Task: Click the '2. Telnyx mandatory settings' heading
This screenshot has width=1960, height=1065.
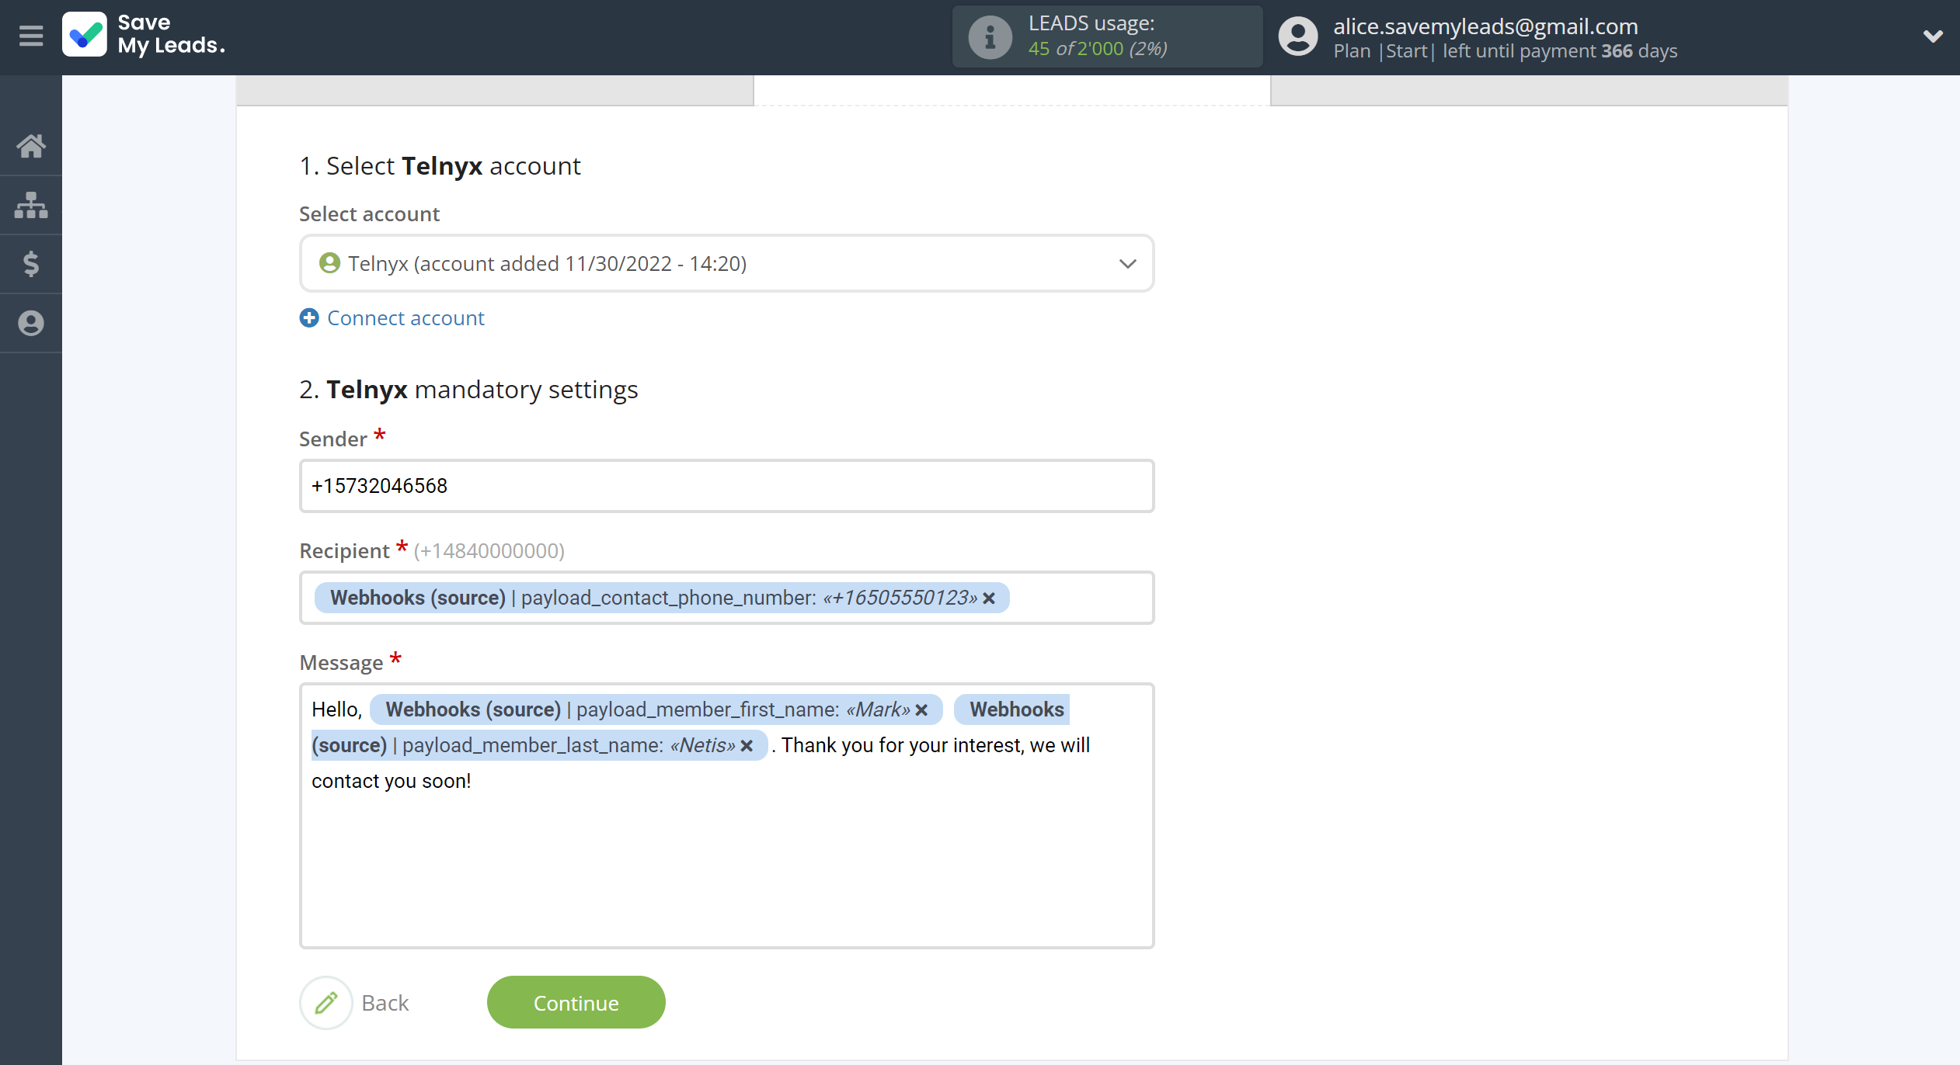Action: coord(468,389)
